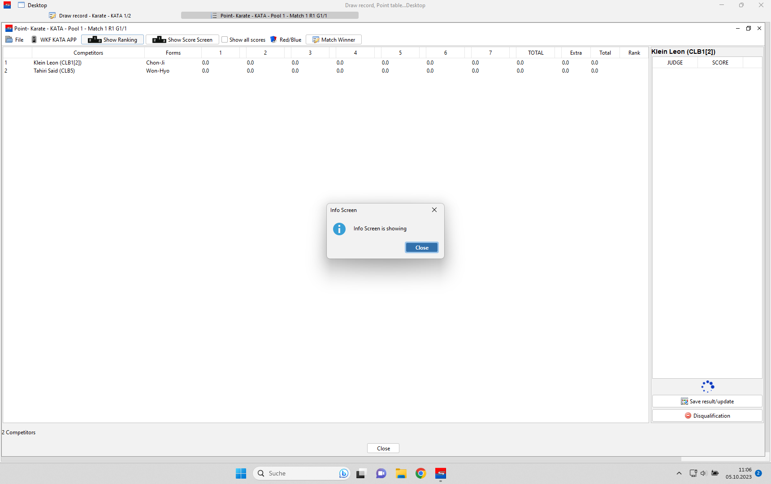
Task: Click the Desktop item in title bar
Action: [x=32, y=5]
